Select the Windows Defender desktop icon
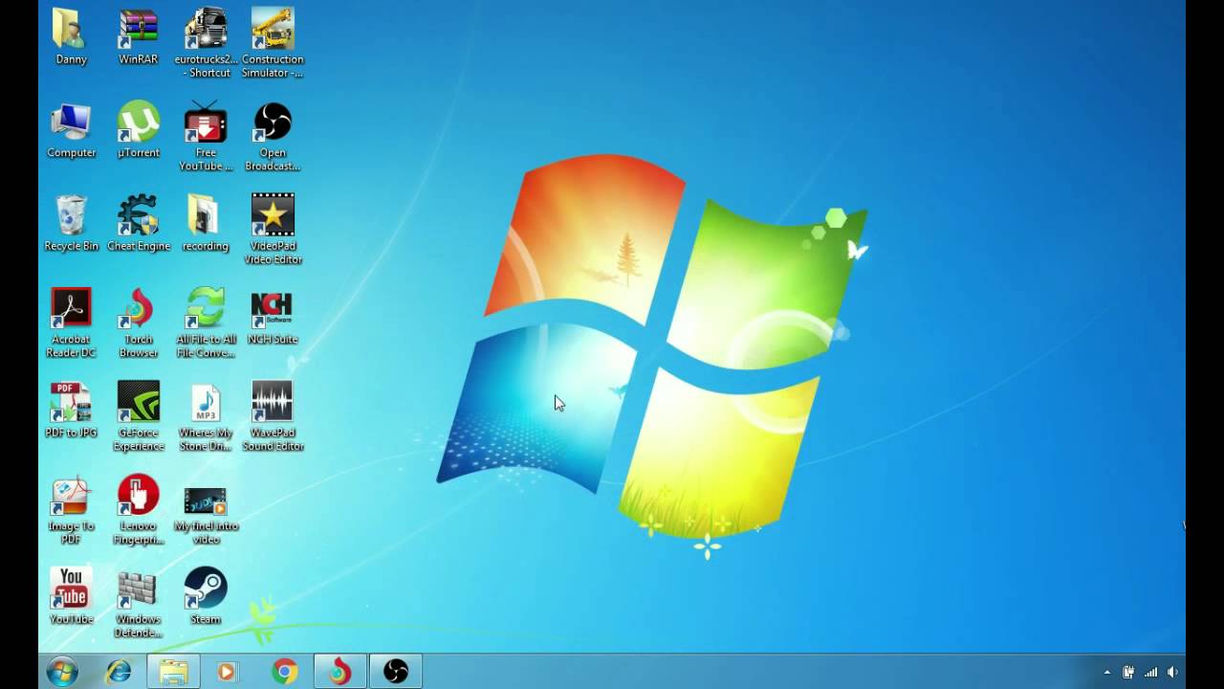 click(x=139, y=603)
